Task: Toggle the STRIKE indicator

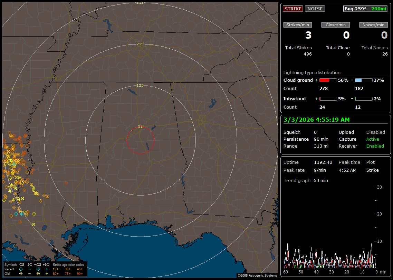Action: click(293, 9)
